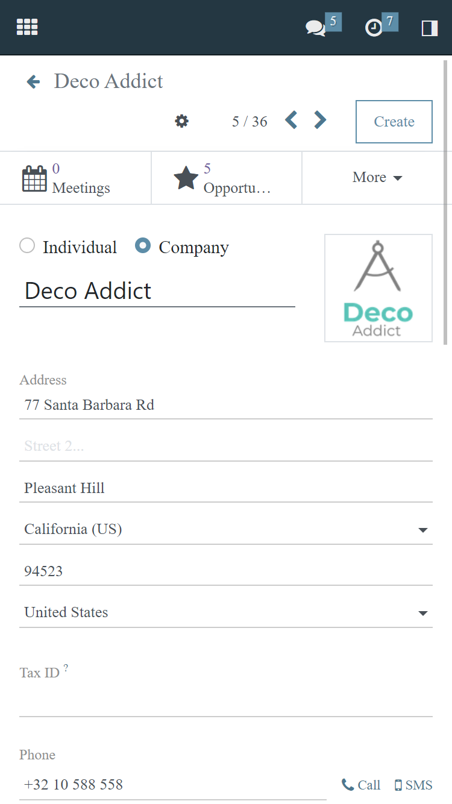Expand the California (US) state dropdown
Screen dimensions: 452x804
422,530
